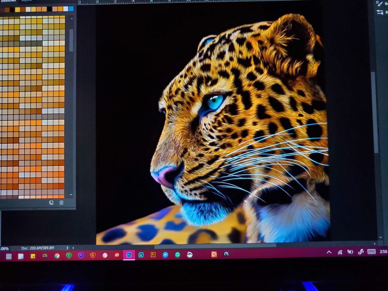Click the Wi-Fi network tray icon
Image resolution: width=388 pixels, height=291 pixels.
[340, 252]
